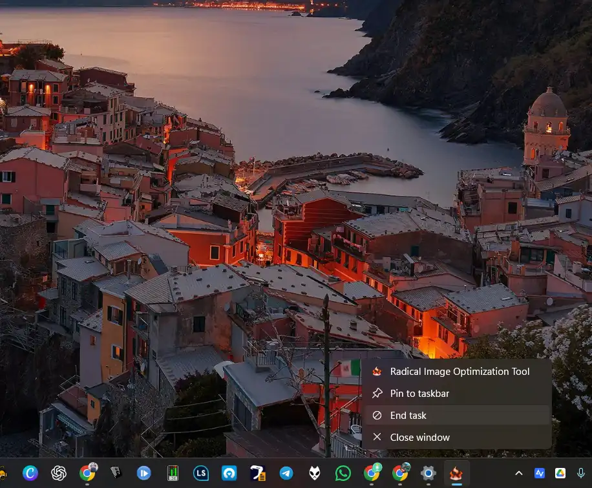The height and width of the screenshot is (488, 592).
Task: Open the LS app in the taskbar
Action: coord(201,473)
